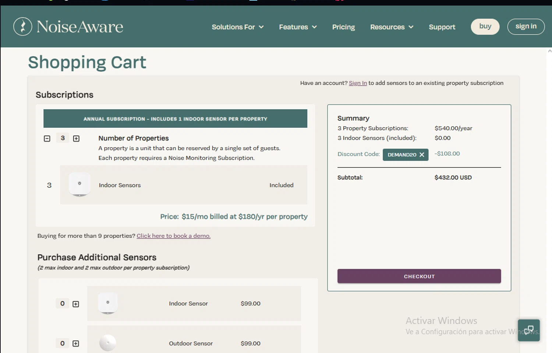Click the $540.00/year subscription amount

click(453, 128)
